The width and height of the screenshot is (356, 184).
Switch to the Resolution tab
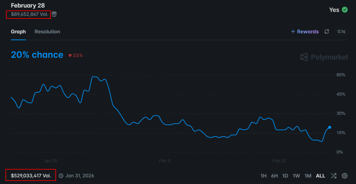tap(47, 32)
